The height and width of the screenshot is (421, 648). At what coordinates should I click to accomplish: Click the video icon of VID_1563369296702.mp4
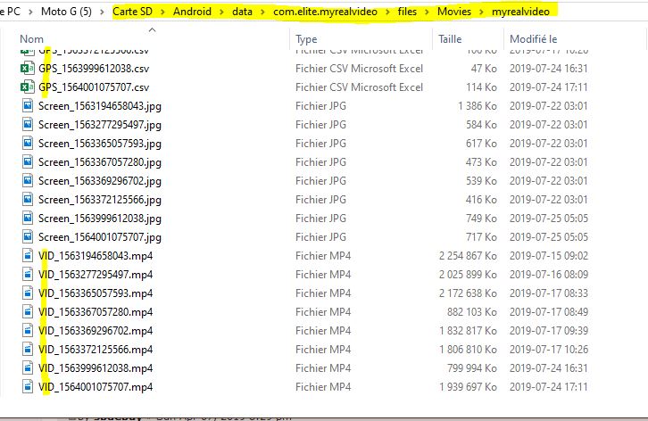(x=29, y=331)
